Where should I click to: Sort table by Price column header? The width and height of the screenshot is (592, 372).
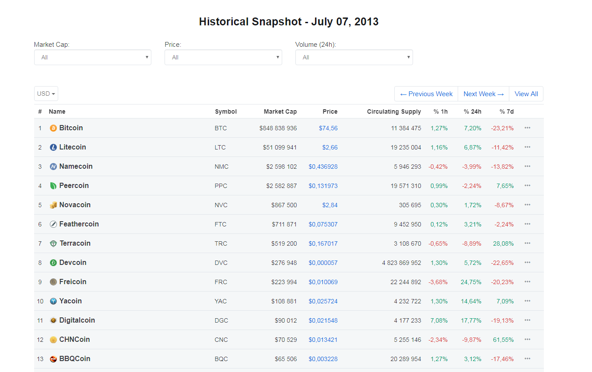pos(330,111)
